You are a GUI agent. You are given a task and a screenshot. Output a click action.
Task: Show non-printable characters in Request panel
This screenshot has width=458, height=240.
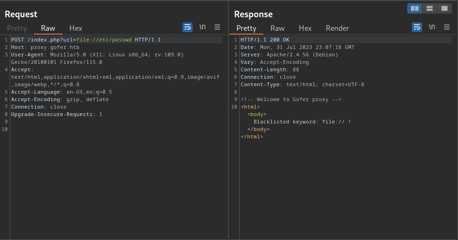(x=202, y=27)
